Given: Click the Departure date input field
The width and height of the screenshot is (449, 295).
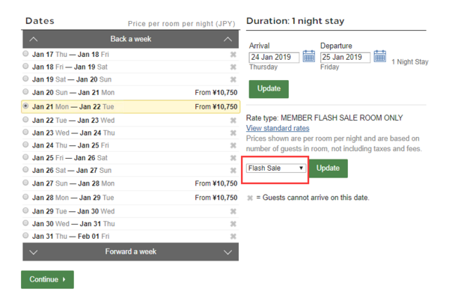Looking at the screenshot, I should [345, 58].
